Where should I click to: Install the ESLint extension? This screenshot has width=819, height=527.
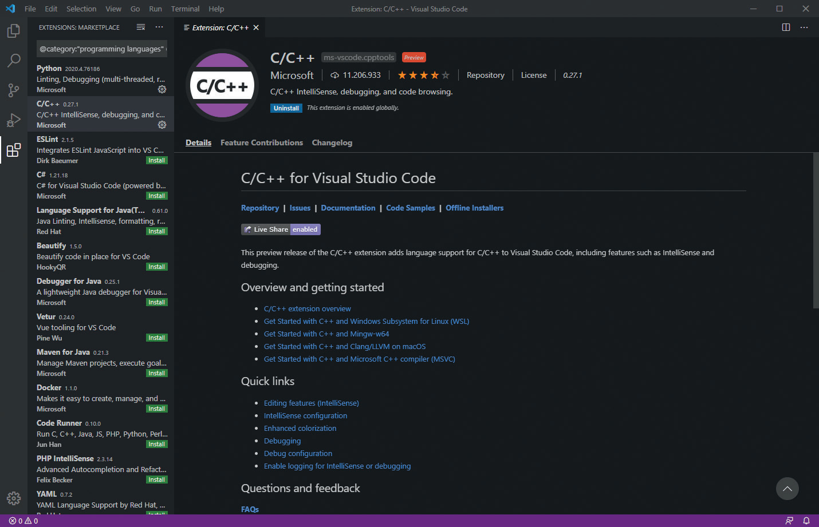point(156,161)
